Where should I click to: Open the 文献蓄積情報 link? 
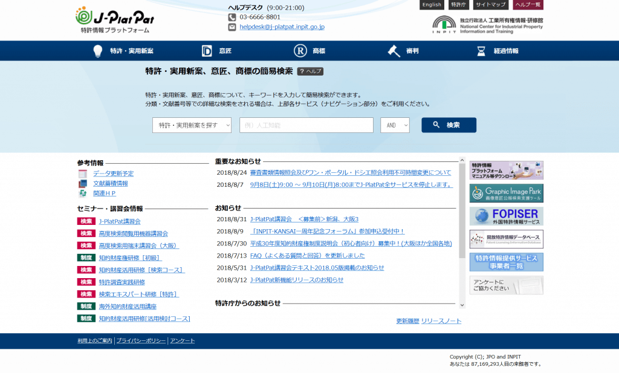(111, 184)
